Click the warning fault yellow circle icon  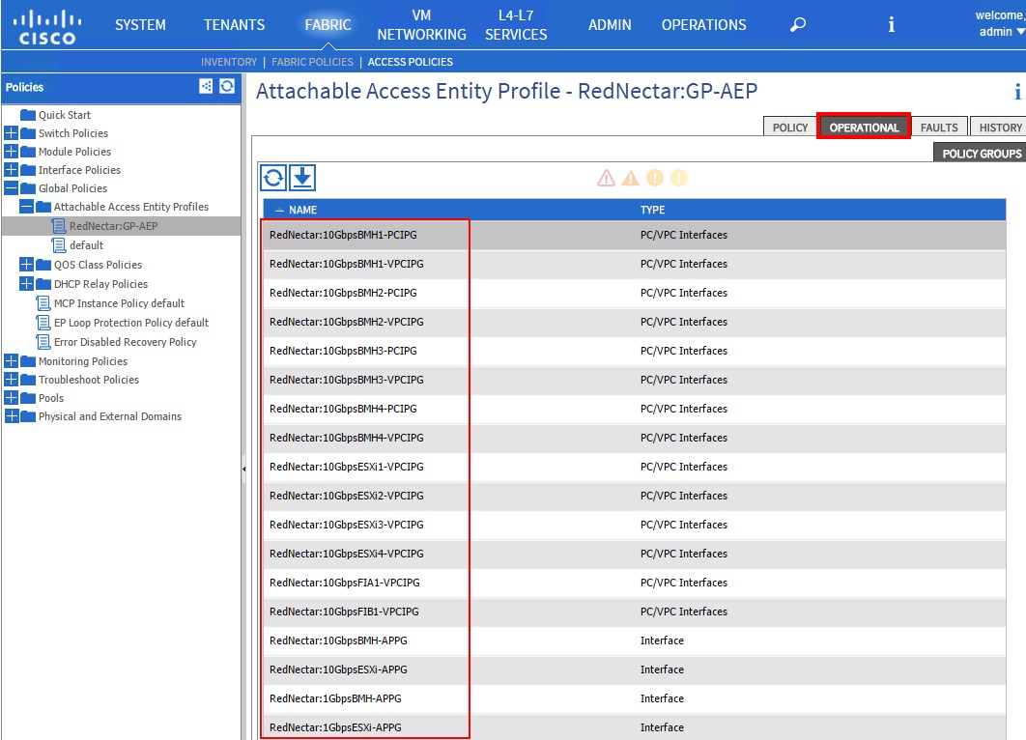coord(679,178)
